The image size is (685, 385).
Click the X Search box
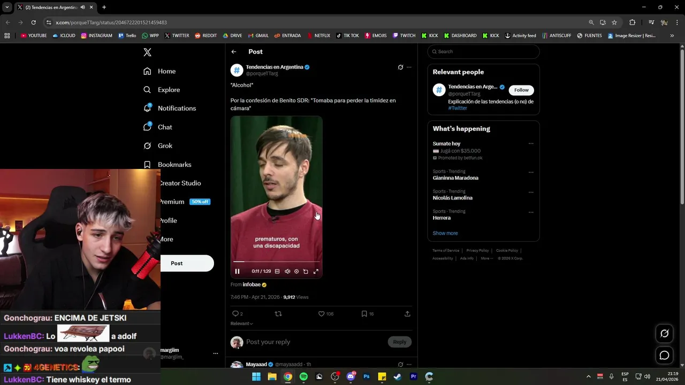pyautogui.click(x=483, y=51)
